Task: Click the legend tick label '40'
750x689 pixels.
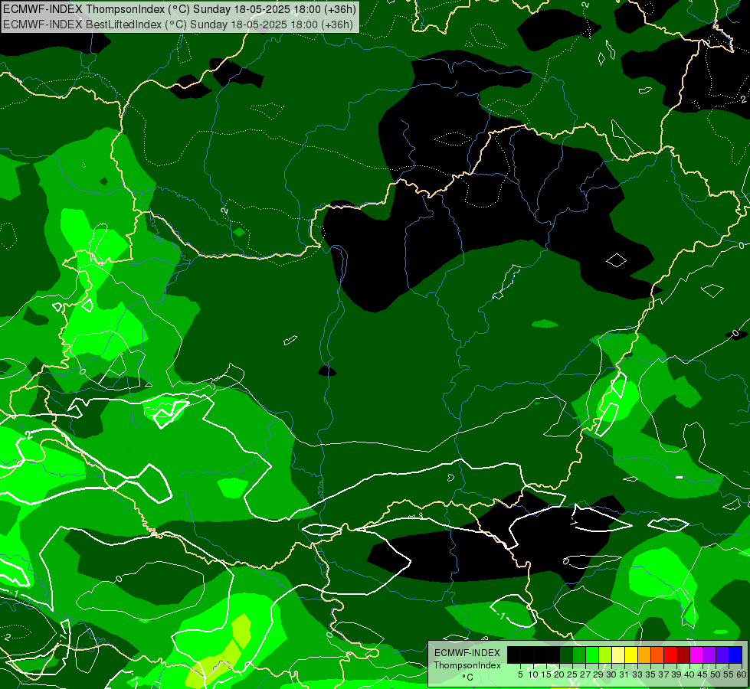Action: [690, 674]
